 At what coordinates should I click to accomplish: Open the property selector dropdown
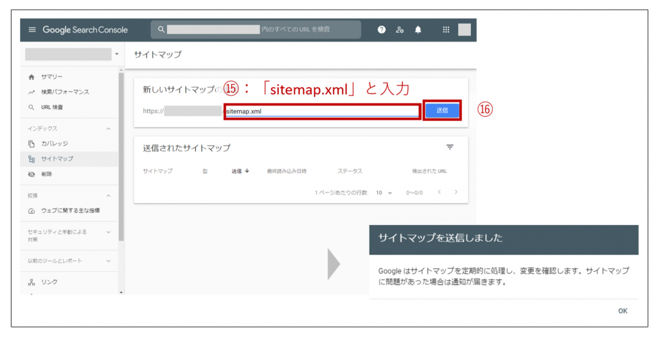tap(116, 55)
